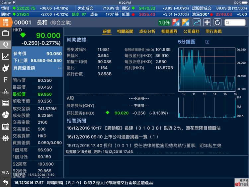Image resolution: width=249 pixels, height=187 pixels.
Task: Tap the 滬深300 value 3346.03
Action: point(223,14)
